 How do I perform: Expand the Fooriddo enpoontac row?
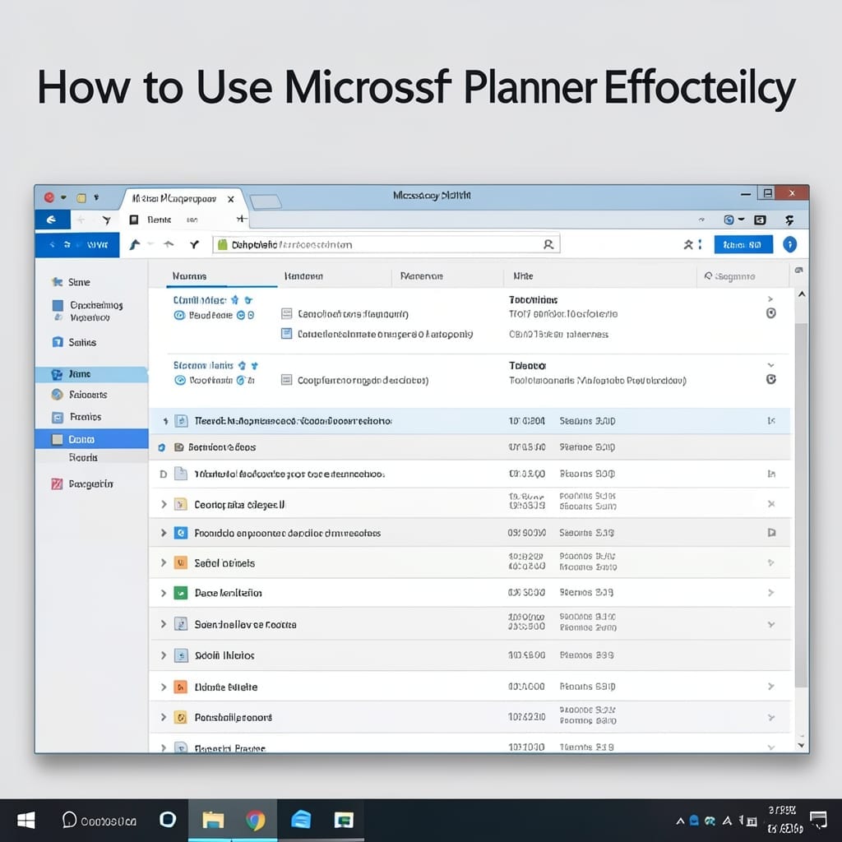[164, 533]
